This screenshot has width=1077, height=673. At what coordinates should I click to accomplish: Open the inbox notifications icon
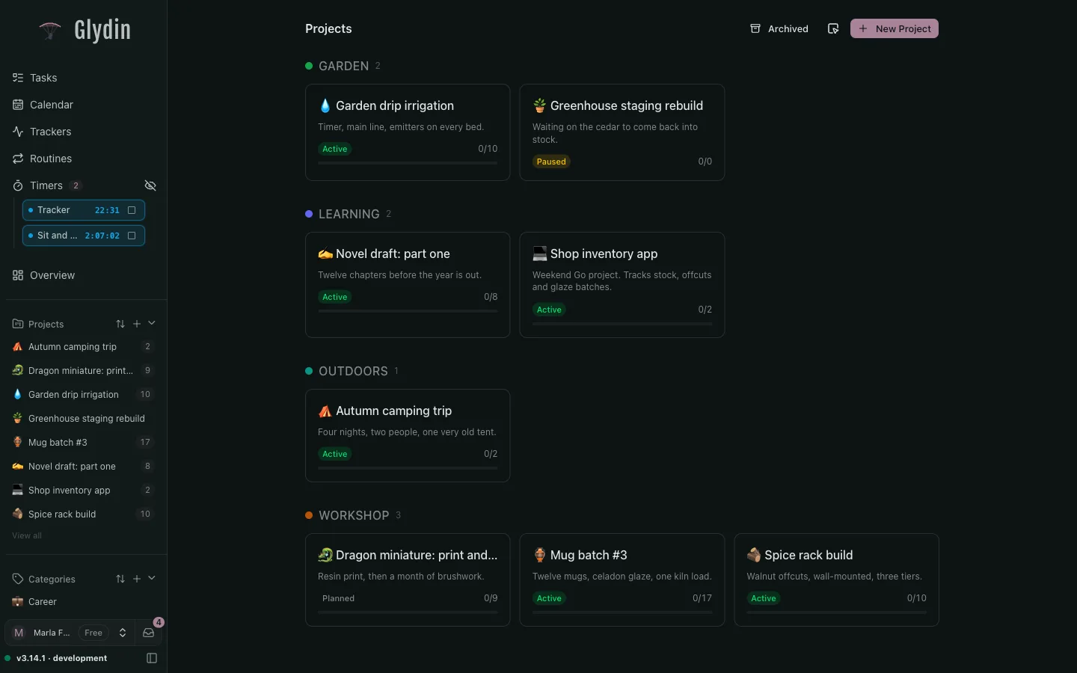pos(149,633)
